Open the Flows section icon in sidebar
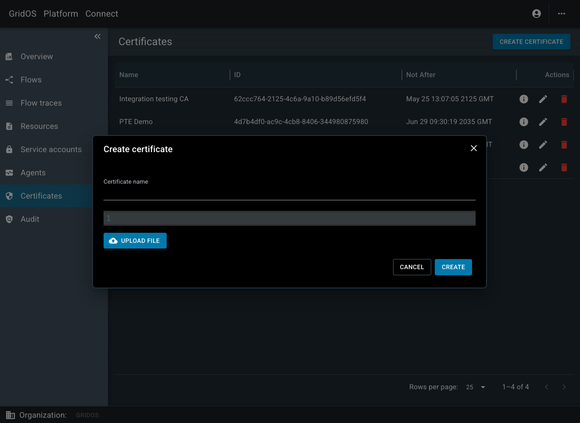Viewport: 580px width, 423px height. tap(9, 80)
